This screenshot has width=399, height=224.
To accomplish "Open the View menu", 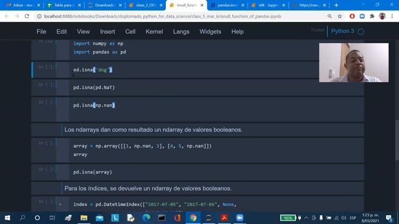I will point(83,32).
